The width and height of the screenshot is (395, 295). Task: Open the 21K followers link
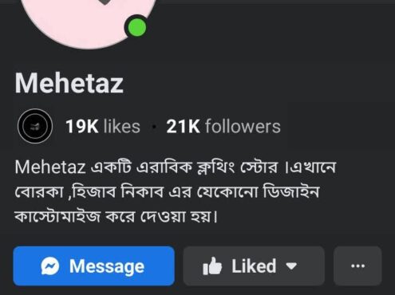pos(223,126)
